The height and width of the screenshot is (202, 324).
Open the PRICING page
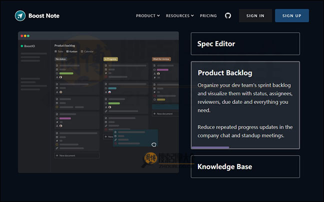[x=208, y=15]
